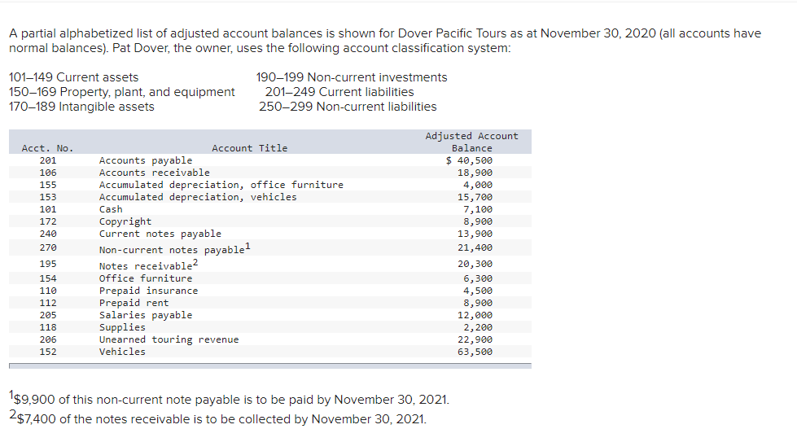Select Accumulated depreciation, vehicles title
797x429 pixels.
(198, 197)
